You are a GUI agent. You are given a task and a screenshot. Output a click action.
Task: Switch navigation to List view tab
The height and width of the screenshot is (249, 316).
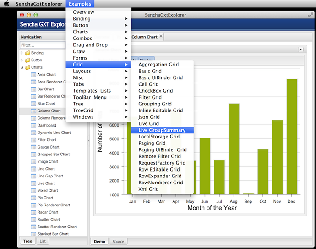click(43, 241)
